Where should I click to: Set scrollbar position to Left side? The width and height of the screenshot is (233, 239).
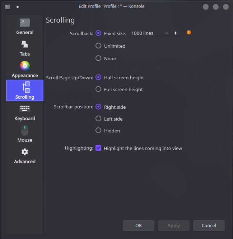click(98, 118)
